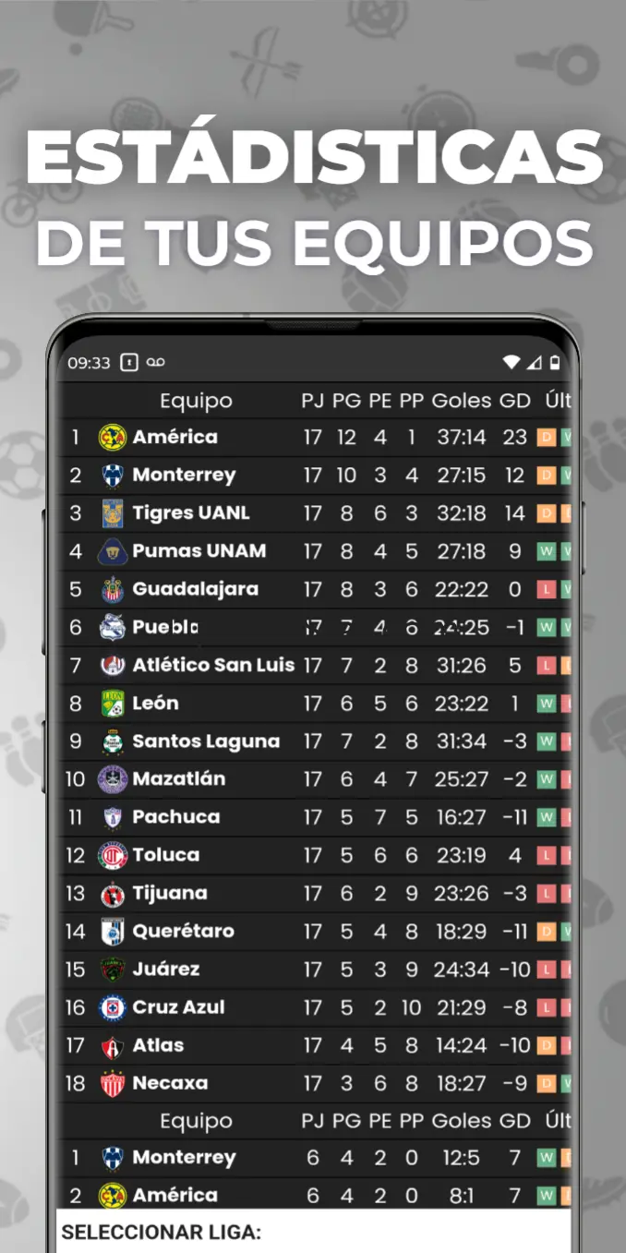Viewport: 626px width, 1253px height.
Task: Open the Monterrey team name in first table
Action: click(184, 476)
